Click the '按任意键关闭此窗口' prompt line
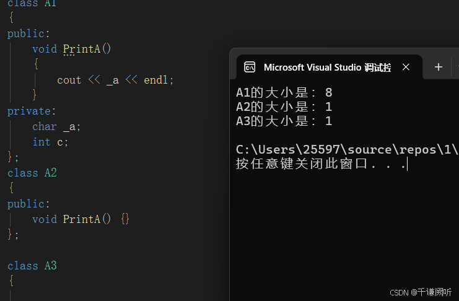Screen dimensions: 459x301 [321, 164]
